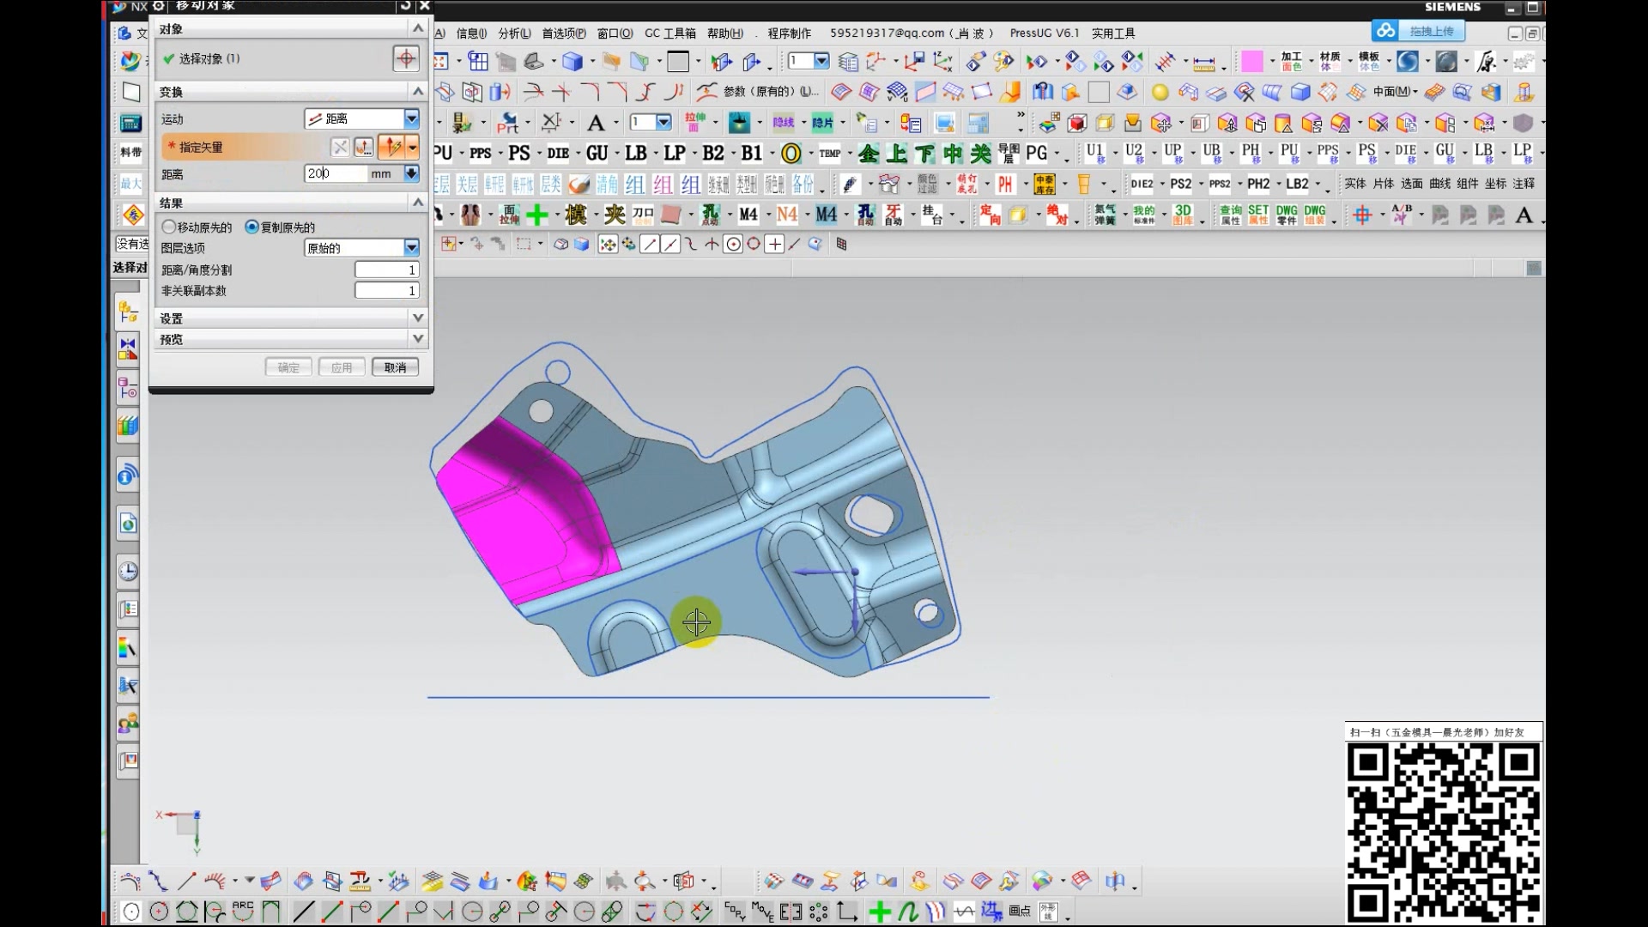
Task: Click the green plus icon in toolbar
Action: click(x=537, y=215)
